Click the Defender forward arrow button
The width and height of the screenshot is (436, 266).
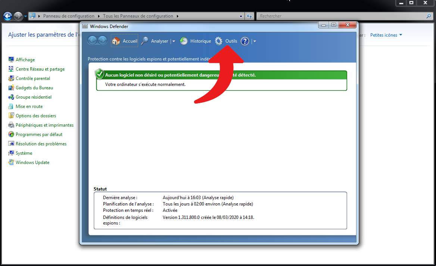point(102,41)
